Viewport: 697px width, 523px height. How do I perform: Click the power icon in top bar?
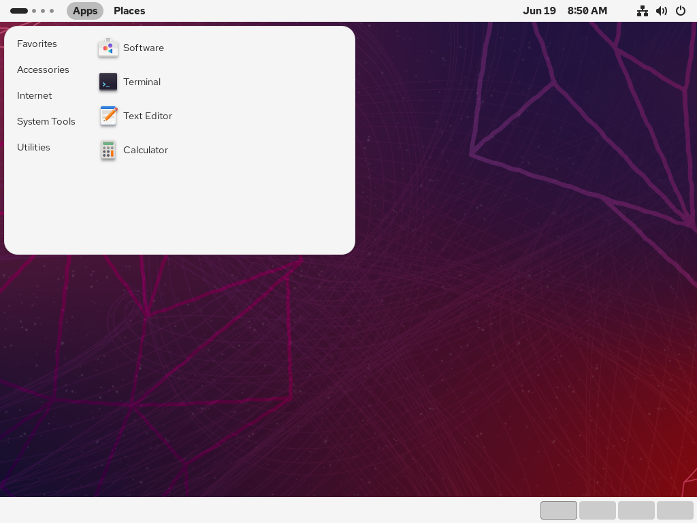click(680, 11)
